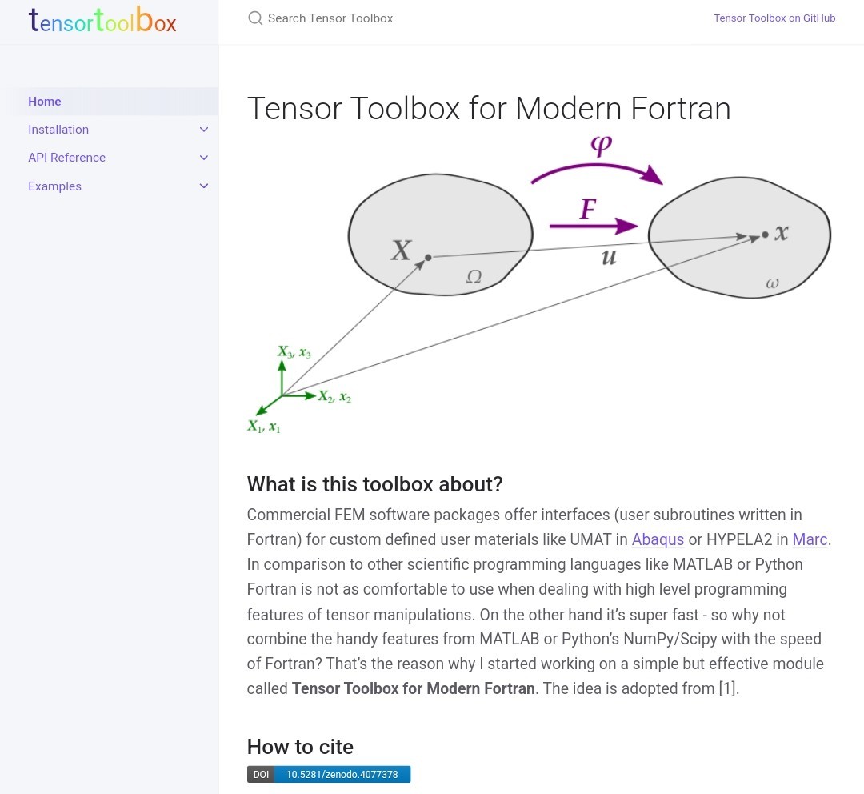The height and width of the screenshot is (794, 864).
Task: Click the deformation diagram image
Action: [x=538, y=284]
